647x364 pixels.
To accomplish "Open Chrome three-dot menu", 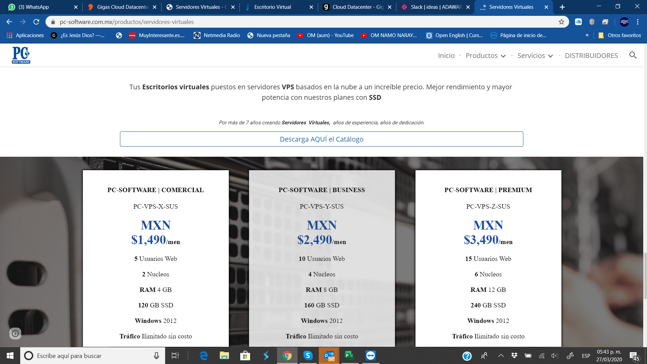I will [638, 22].
